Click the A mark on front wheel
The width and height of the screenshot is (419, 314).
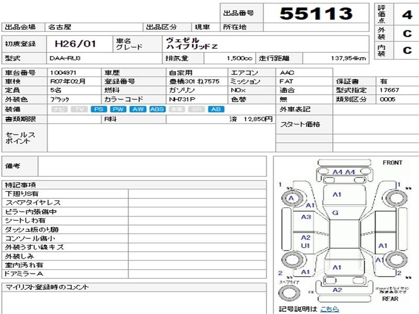(x=291, y=198)
